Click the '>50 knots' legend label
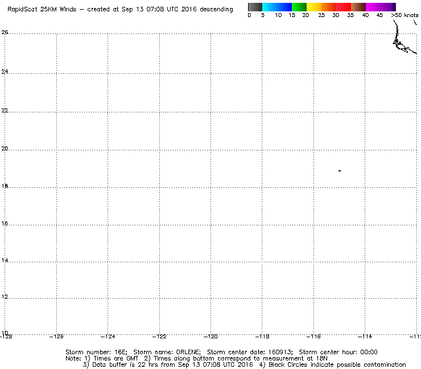 click(405, 15)
